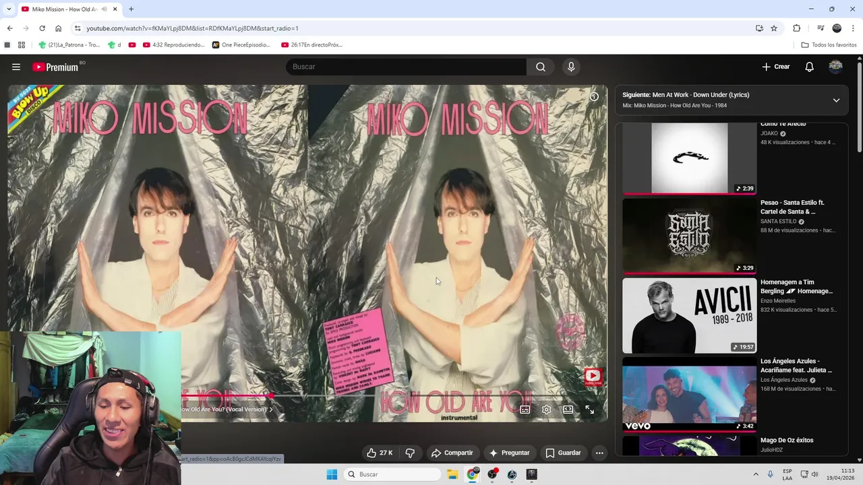The width and height of the screenshot is (863, 485).
Task: Bookmark this page with the star
Action: (x=774, y=28)
